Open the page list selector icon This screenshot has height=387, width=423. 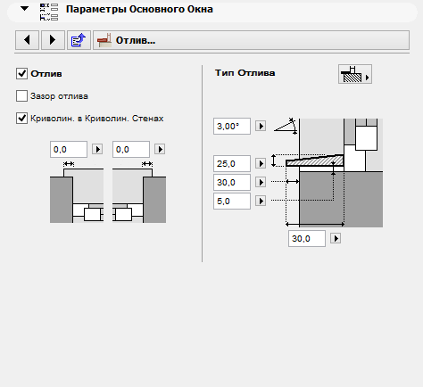(79, 40)
